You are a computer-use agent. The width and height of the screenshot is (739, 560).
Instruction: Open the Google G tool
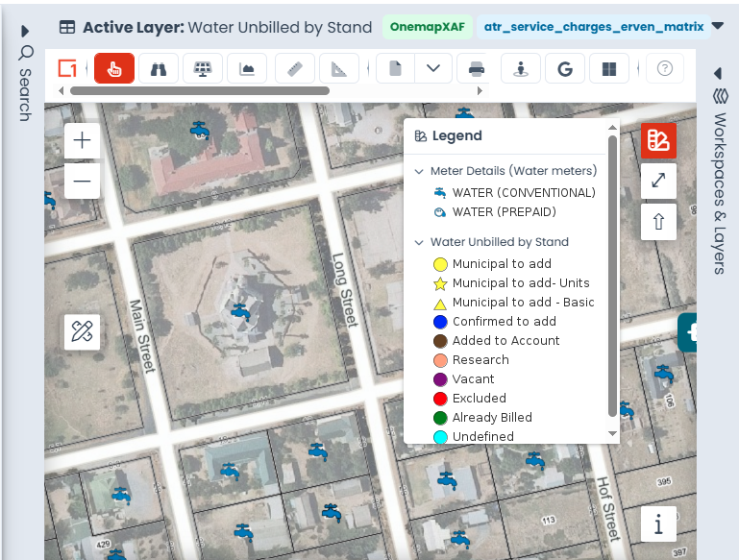click(565, 69)
